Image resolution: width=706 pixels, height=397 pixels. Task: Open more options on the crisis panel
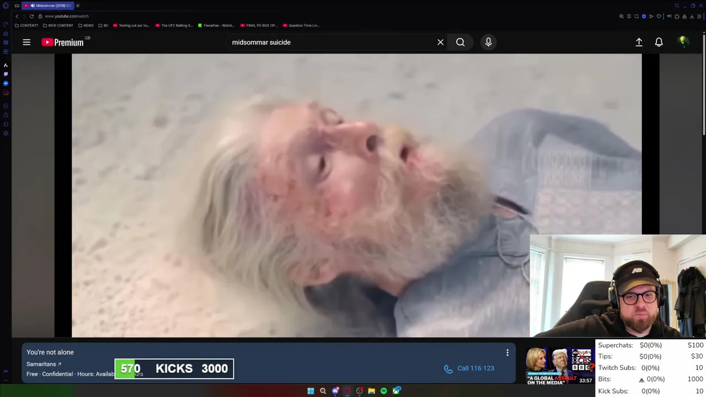tap(507, 352)
